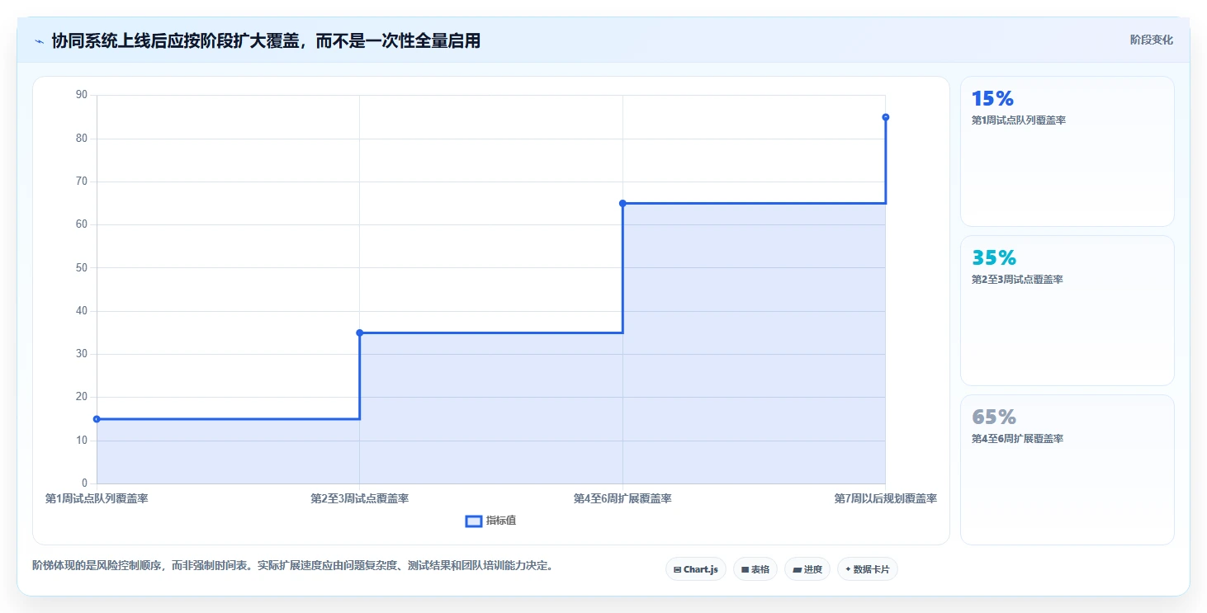Click the 65% card value
The image size is (1207, 613).
pos(994,417)
